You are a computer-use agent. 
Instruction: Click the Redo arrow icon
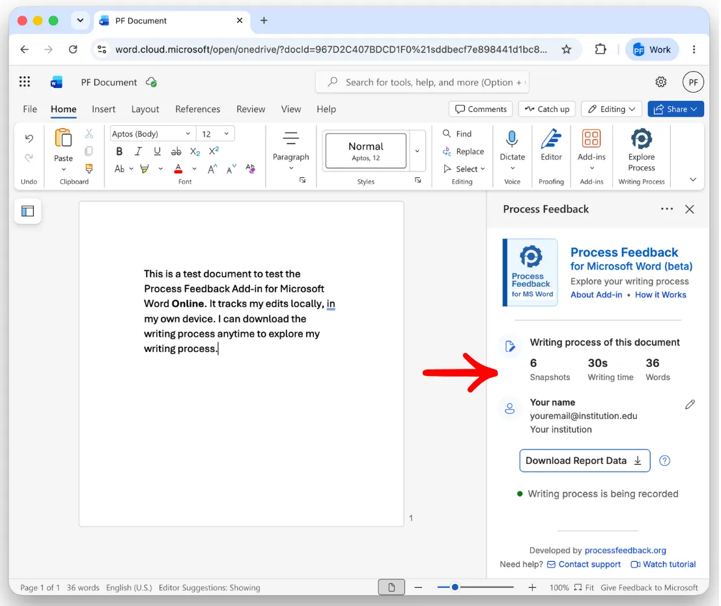coord(29,158)
